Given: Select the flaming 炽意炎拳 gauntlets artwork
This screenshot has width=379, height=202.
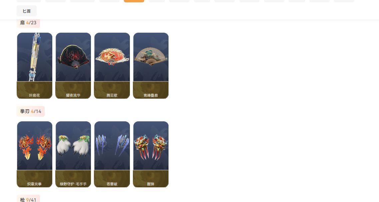Looking at the screenshot, I should coord(35,146).
